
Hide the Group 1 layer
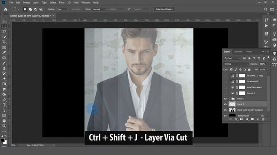click(x=225, y=99)
